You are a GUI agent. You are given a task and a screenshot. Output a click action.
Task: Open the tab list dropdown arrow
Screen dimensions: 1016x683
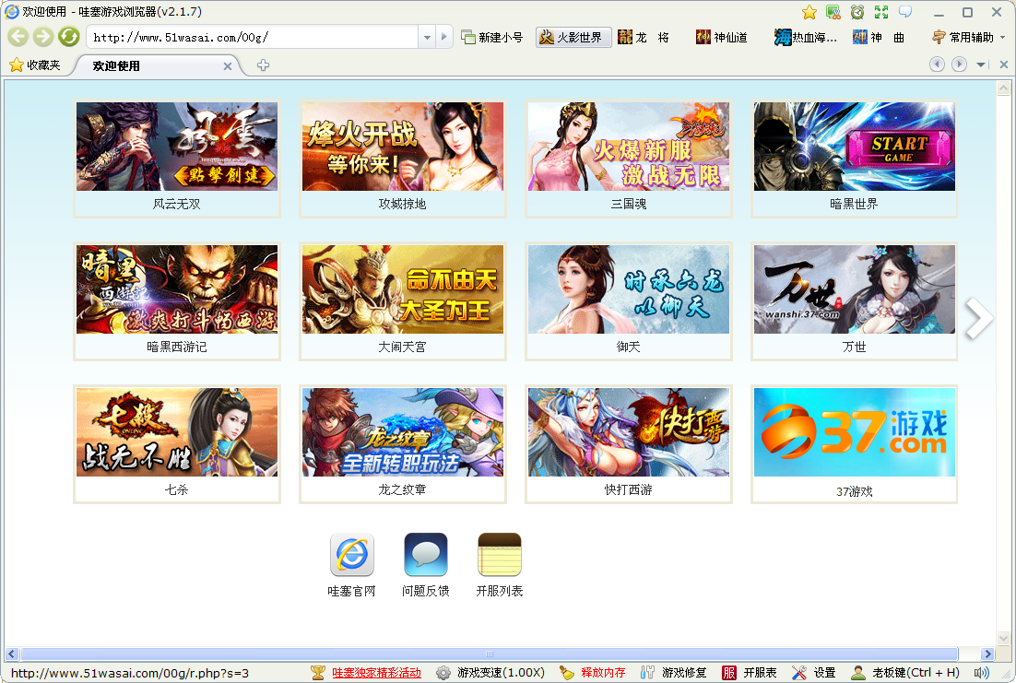tap(981, 65)
